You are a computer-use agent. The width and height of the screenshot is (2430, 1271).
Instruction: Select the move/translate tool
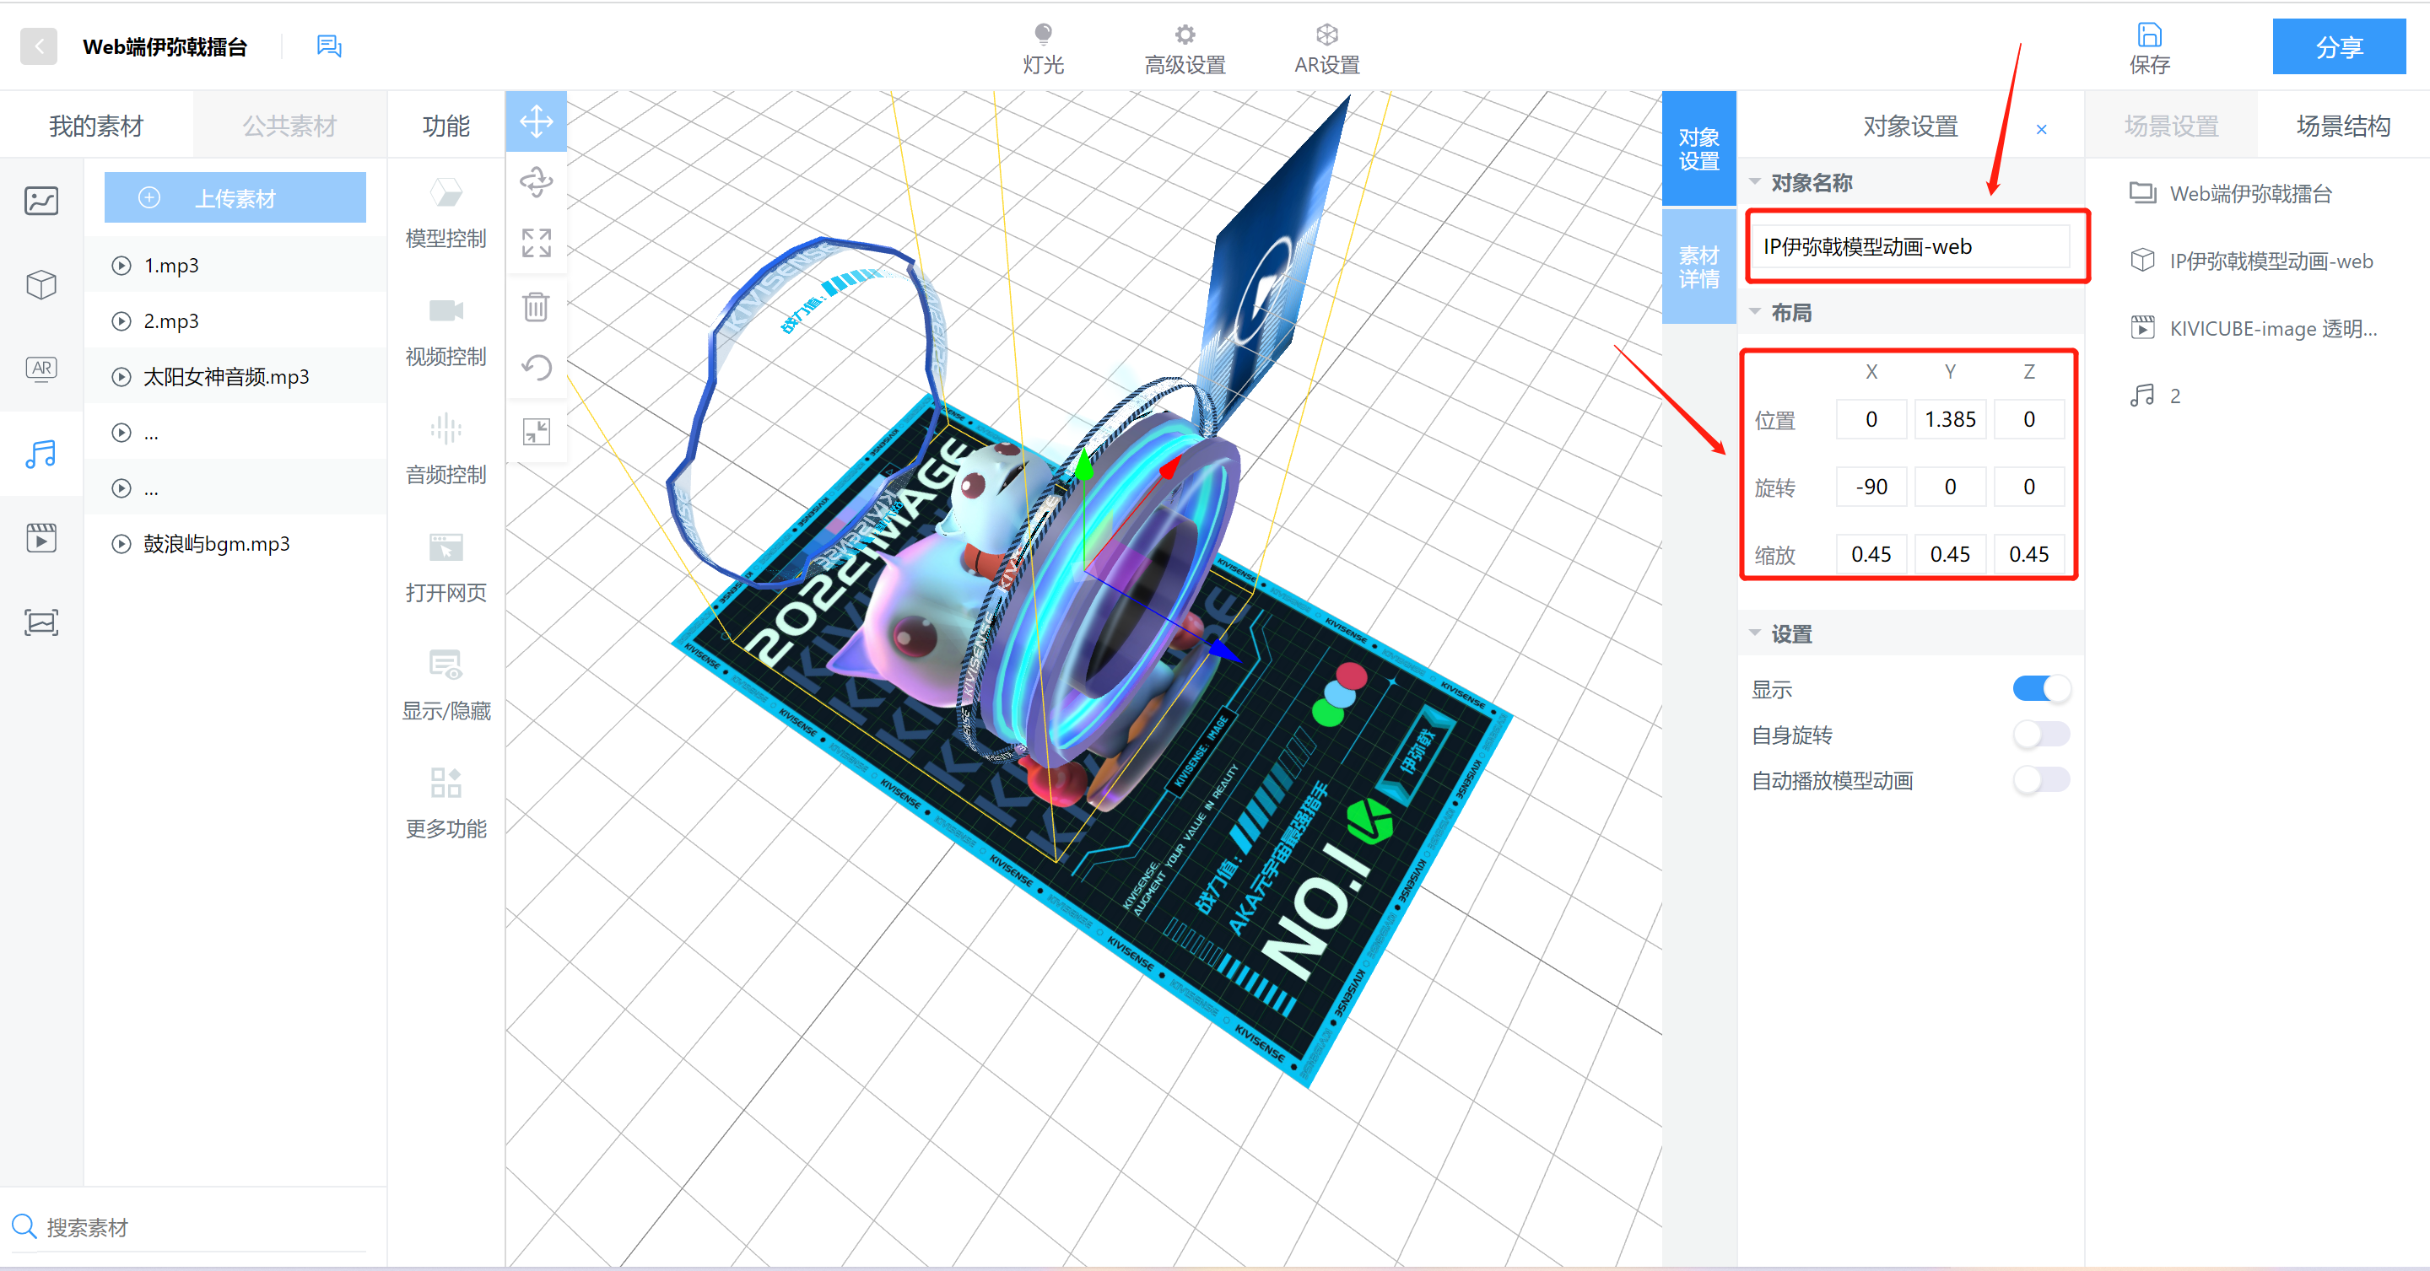[536, 121]
